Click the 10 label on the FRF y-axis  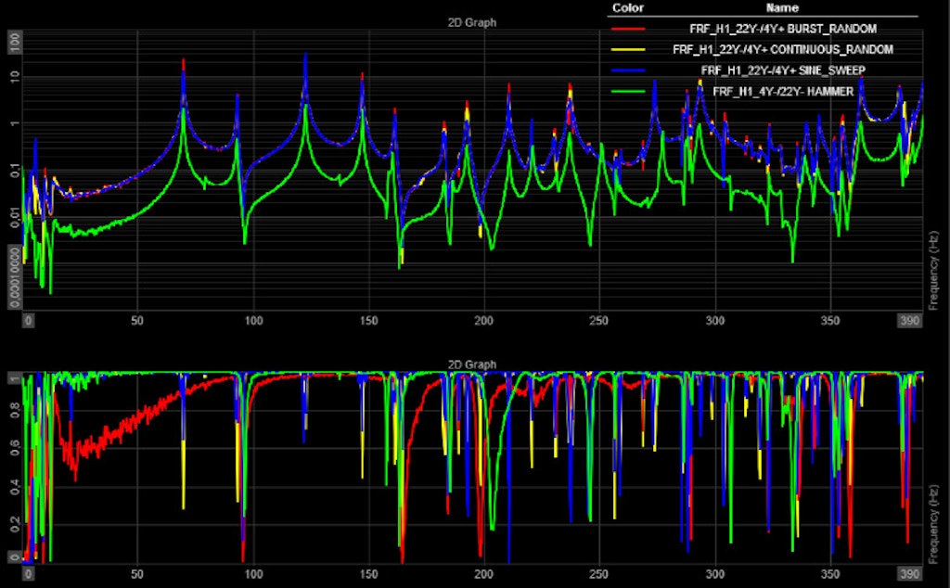point(15,77)
